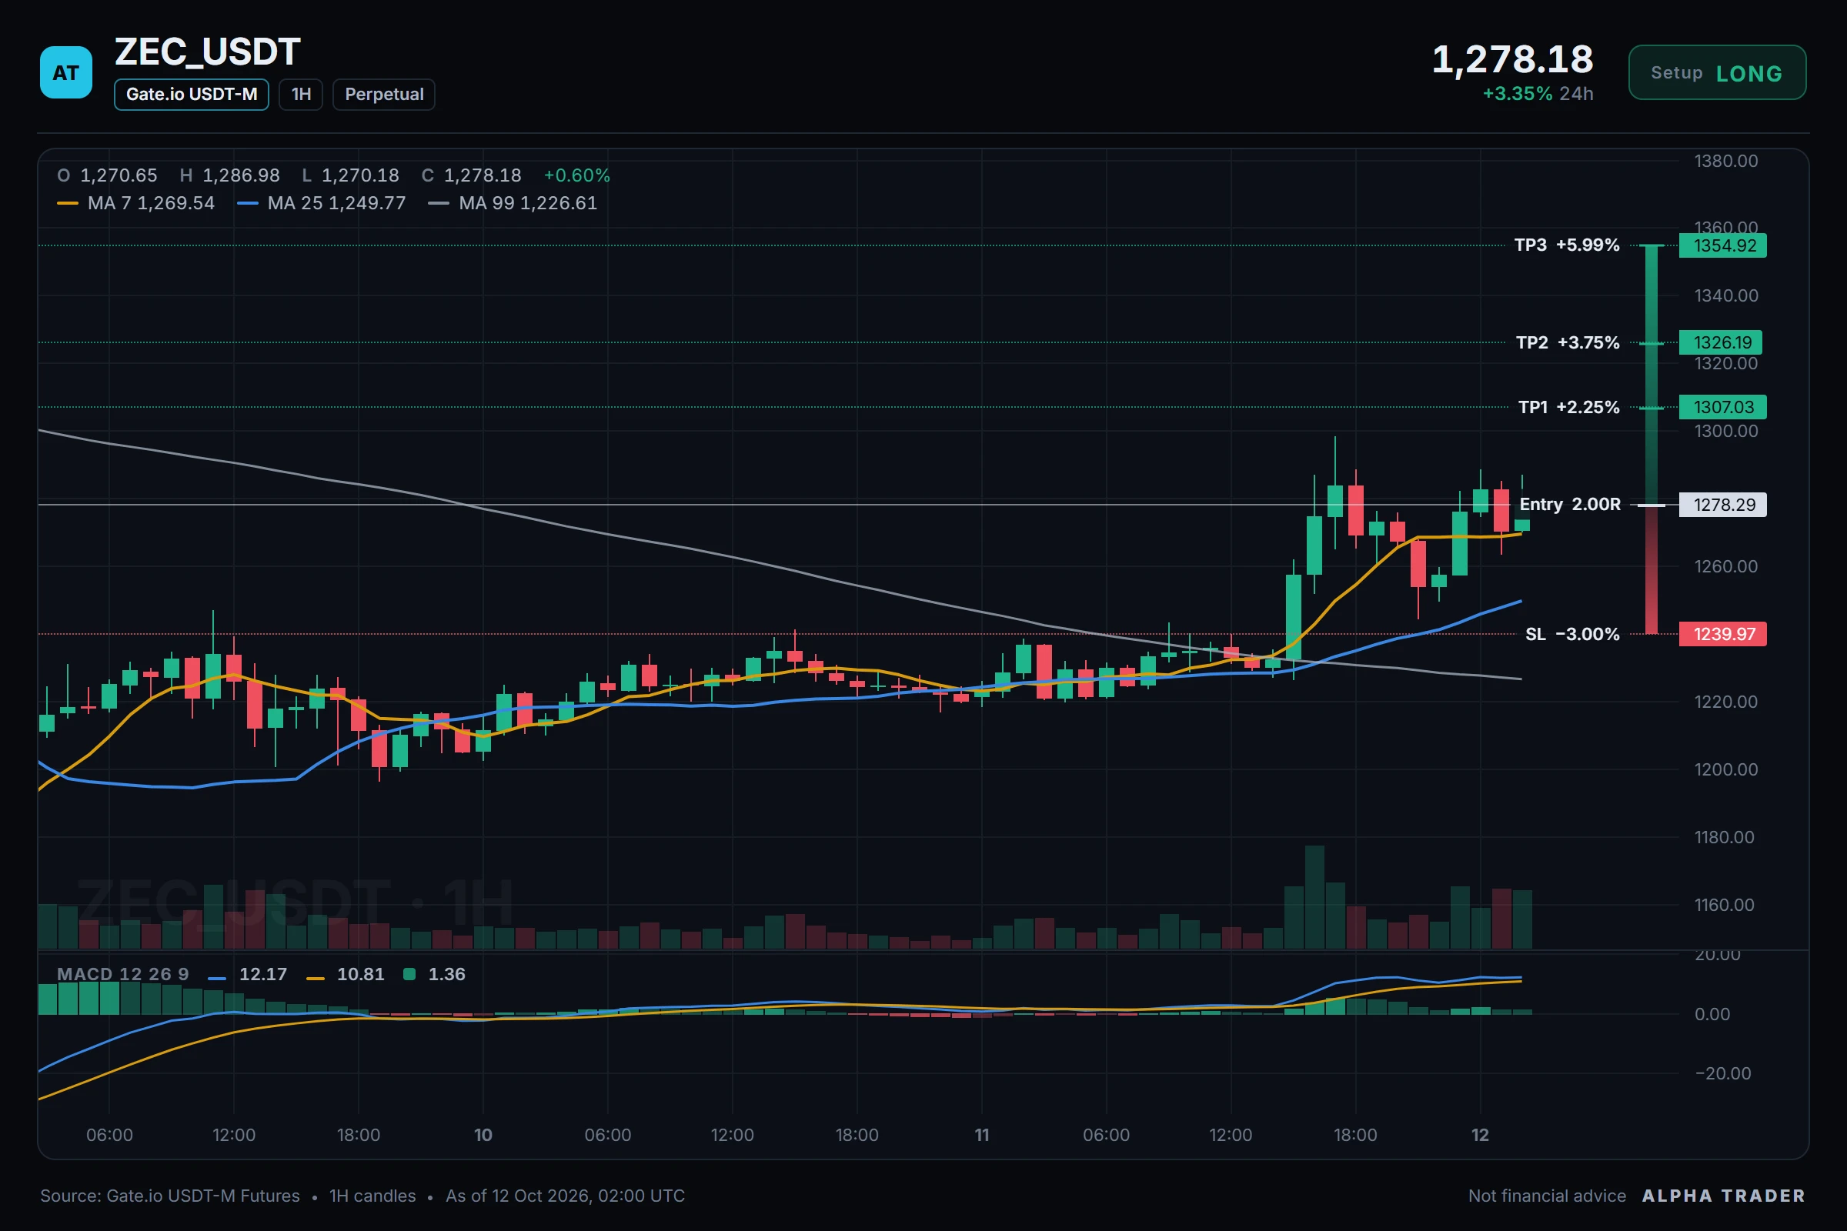1847x1231 pixels.
Task: Click the MACD line value 12.17
Action: pos(263,974)
